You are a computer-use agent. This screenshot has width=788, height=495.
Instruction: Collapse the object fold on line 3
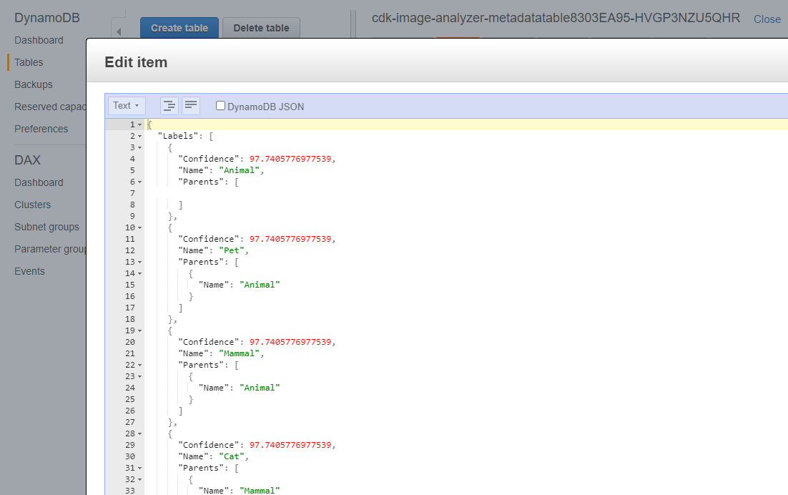click(x=139, y=148)
